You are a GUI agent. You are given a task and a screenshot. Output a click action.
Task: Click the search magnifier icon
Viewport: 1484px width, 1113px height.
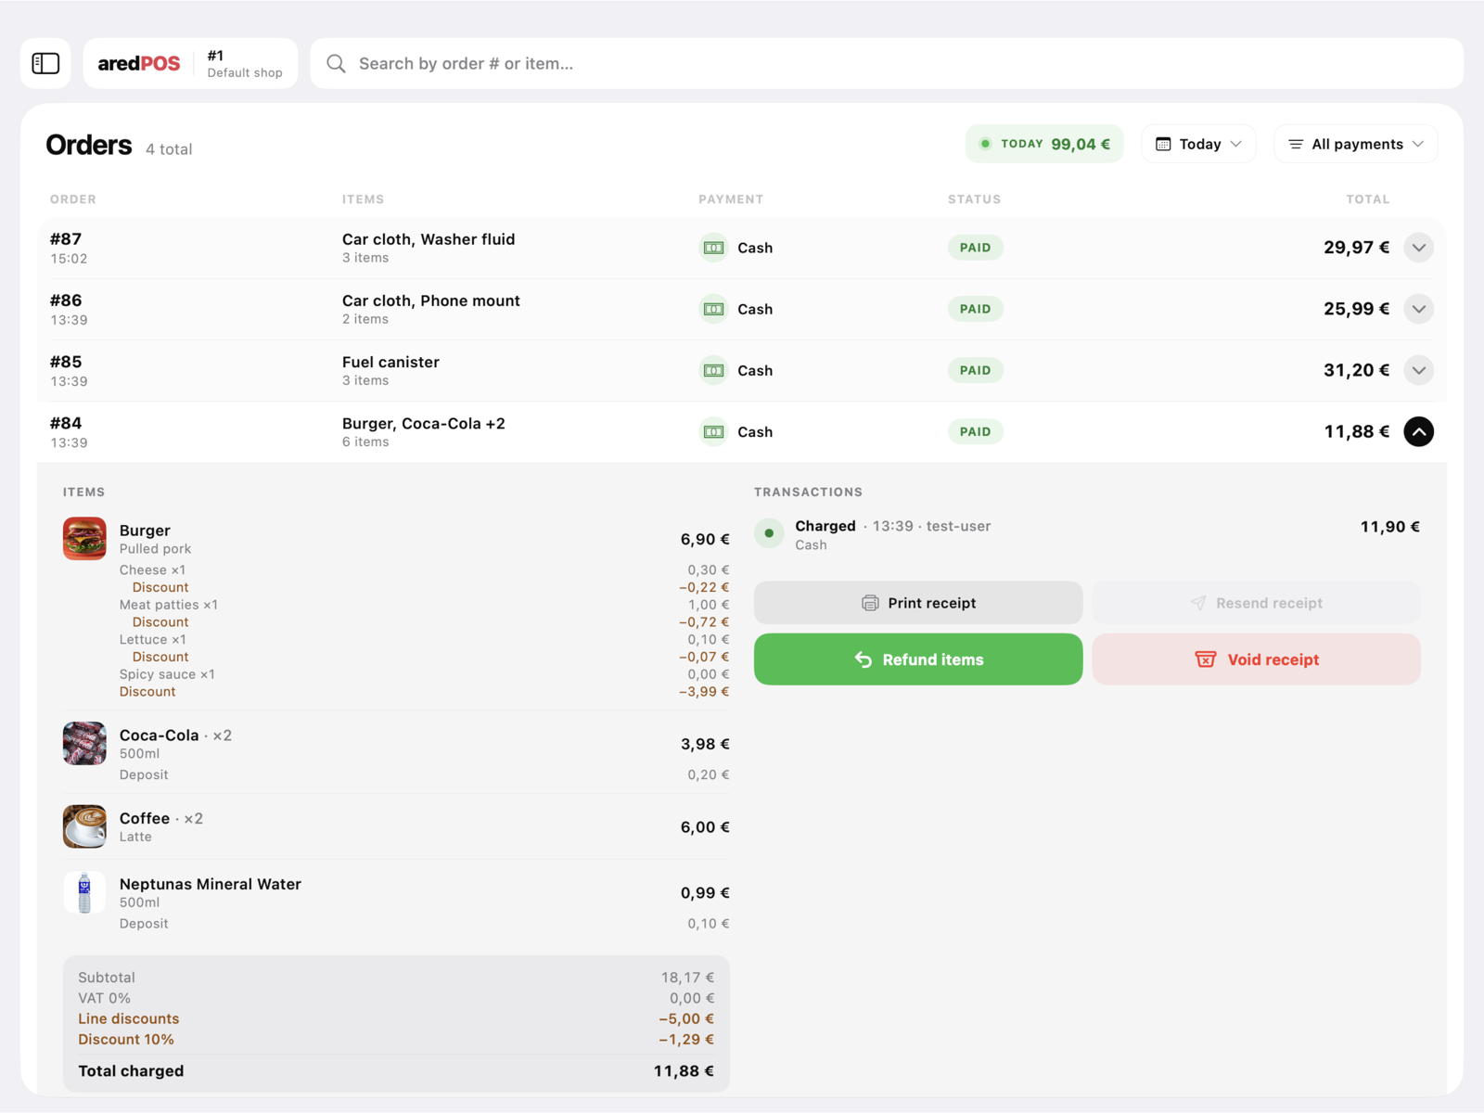click(x=336, y=63)
